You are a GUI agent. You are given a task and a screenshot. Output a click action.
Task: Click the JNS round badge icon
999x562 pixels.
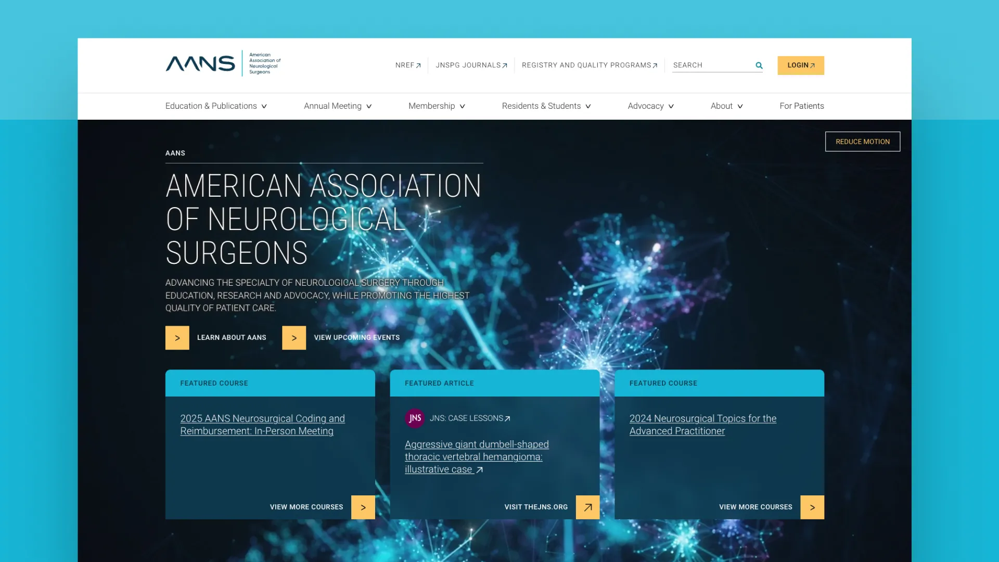(x=415, y=418)
